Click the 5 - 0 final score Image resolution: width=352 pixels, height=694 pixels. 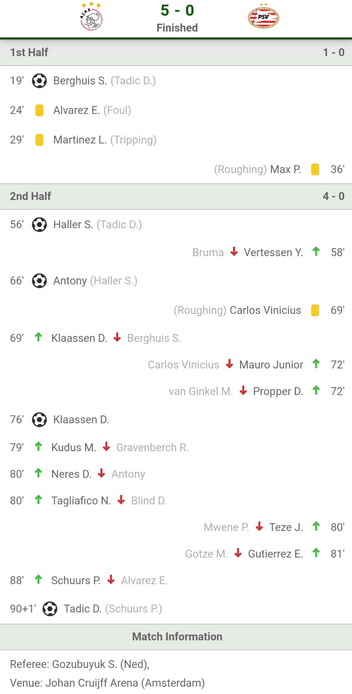[x=177, y=10]
